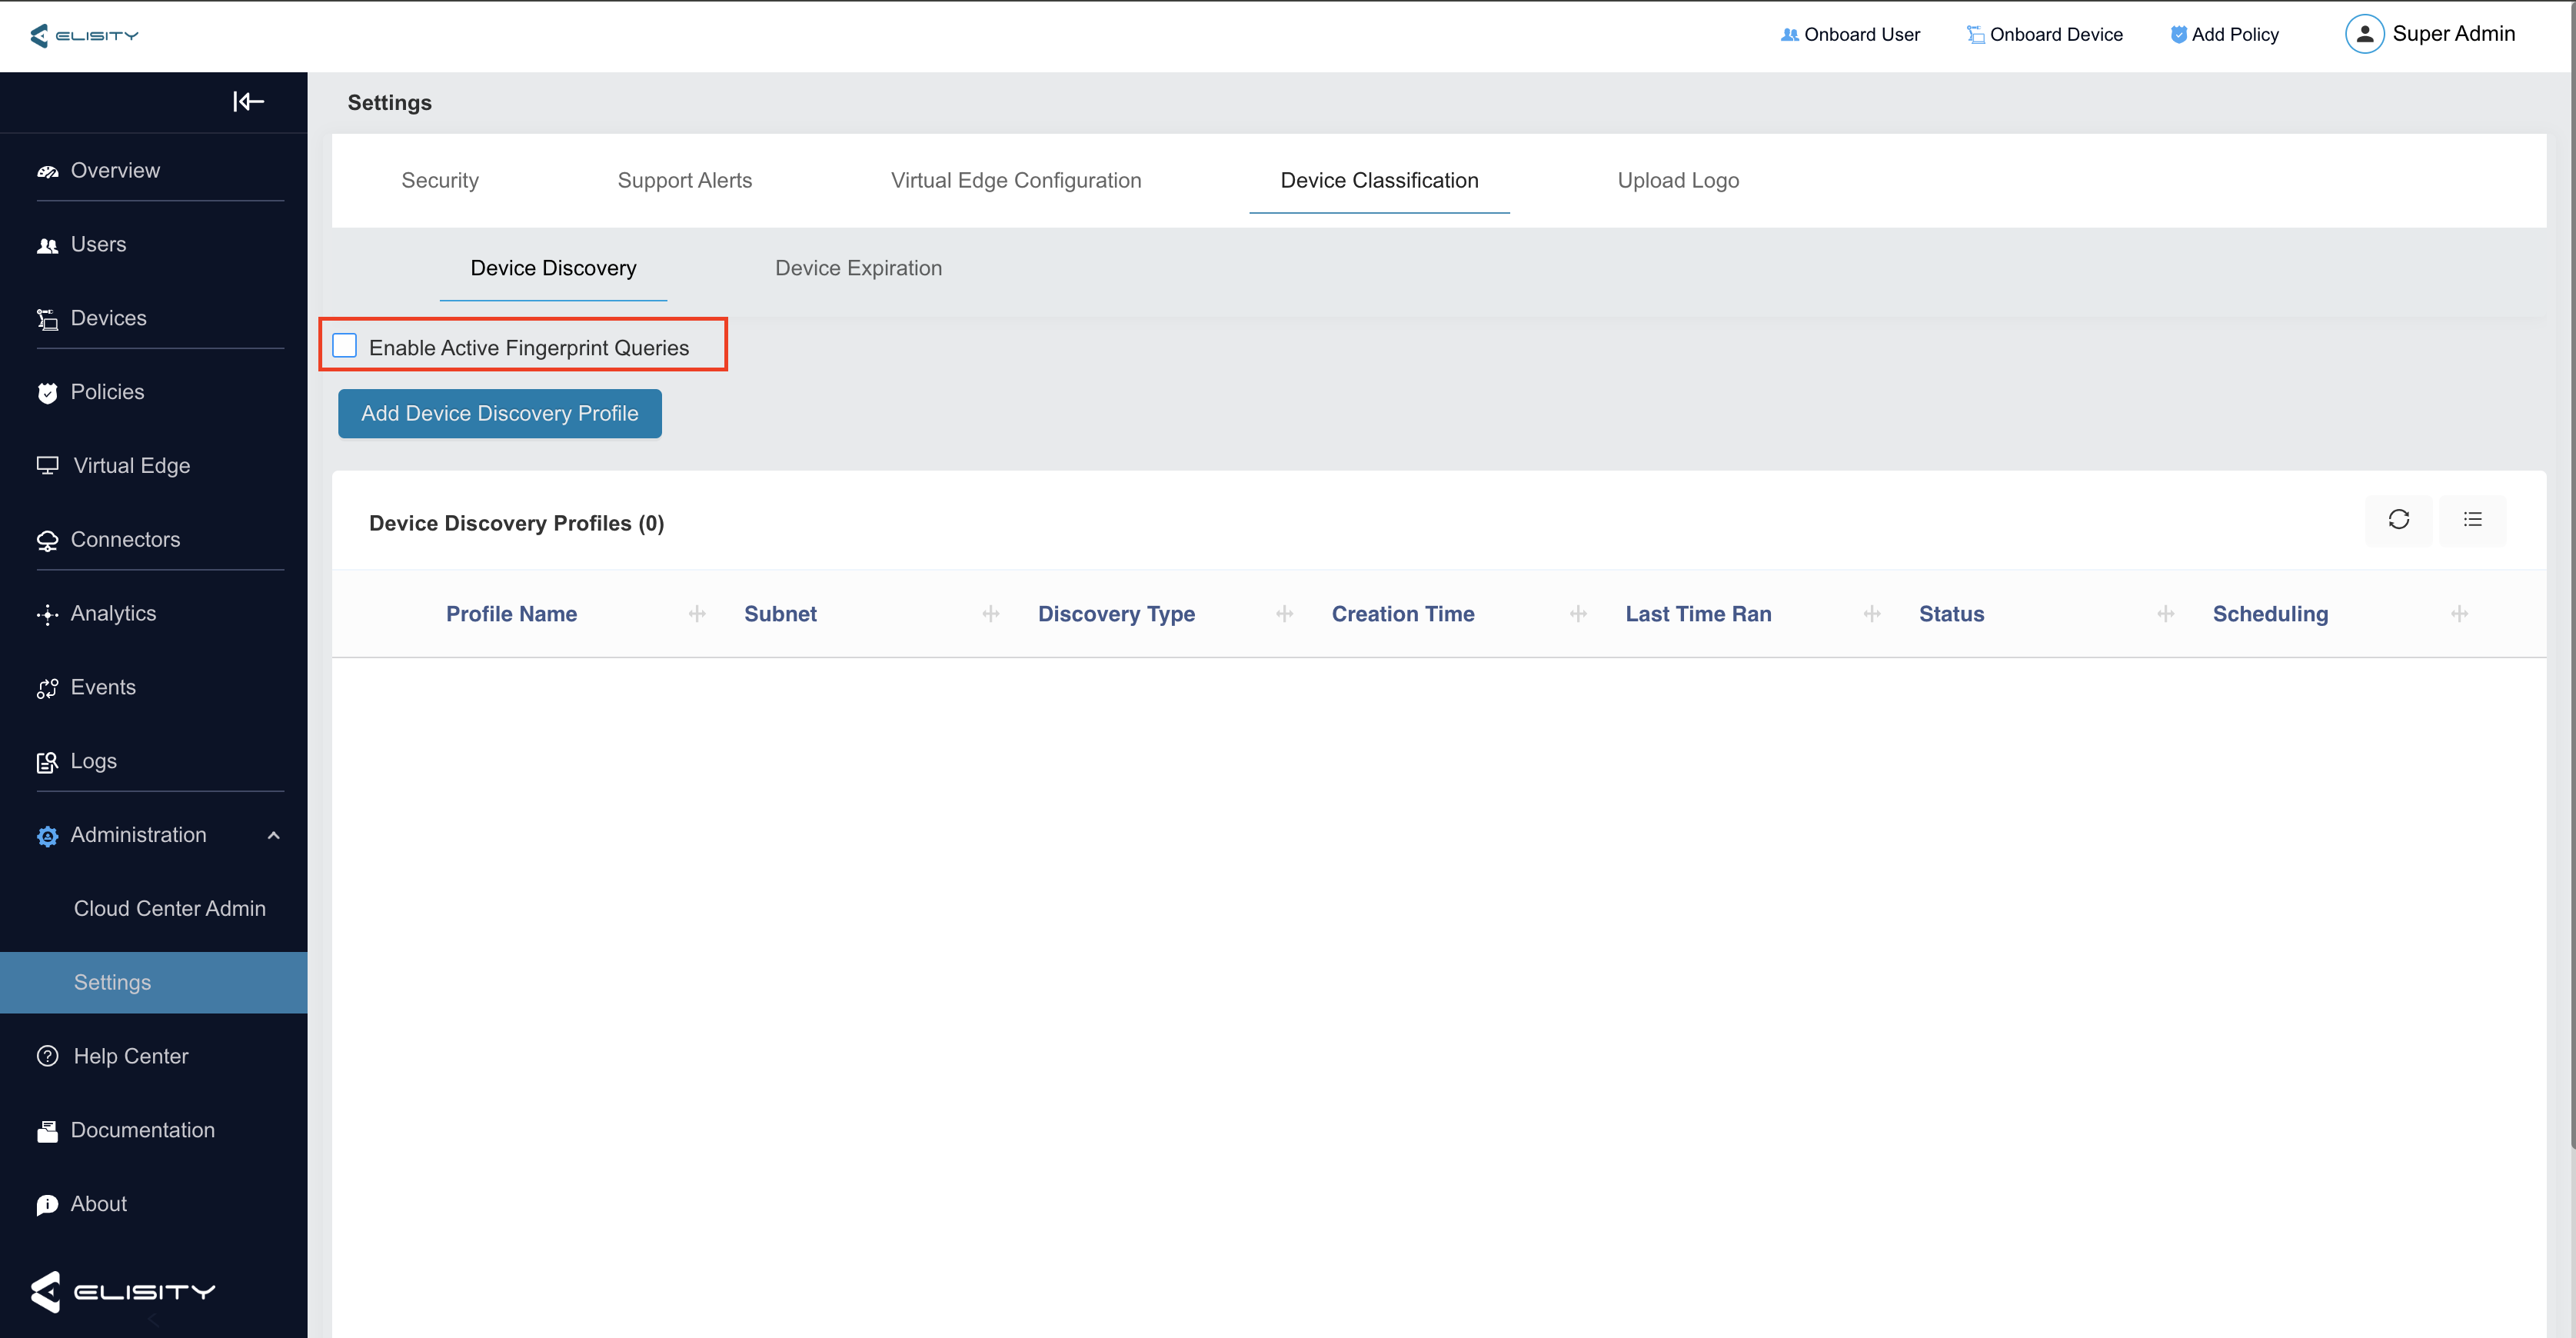Sort by the Discovery Type column
Viewport: 2576px width, 1338px height.
pos(1116,614)
